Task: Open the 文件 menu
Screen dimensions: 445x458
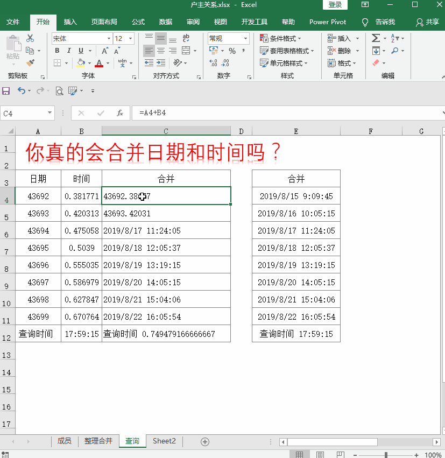Action: point(13,22)
